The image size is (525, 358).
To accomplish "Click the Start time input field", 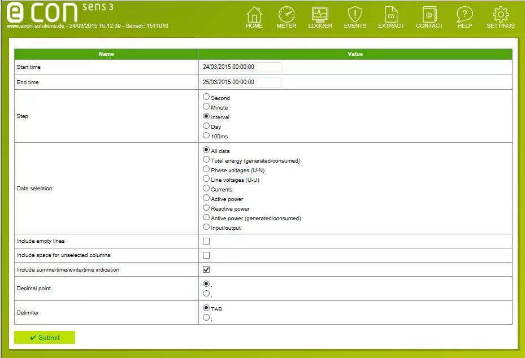I will [x=241, y=67].
